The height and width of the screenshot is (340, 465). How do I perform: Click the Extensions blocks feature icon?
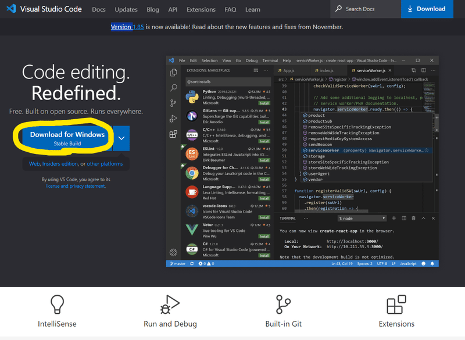point(396,304)
